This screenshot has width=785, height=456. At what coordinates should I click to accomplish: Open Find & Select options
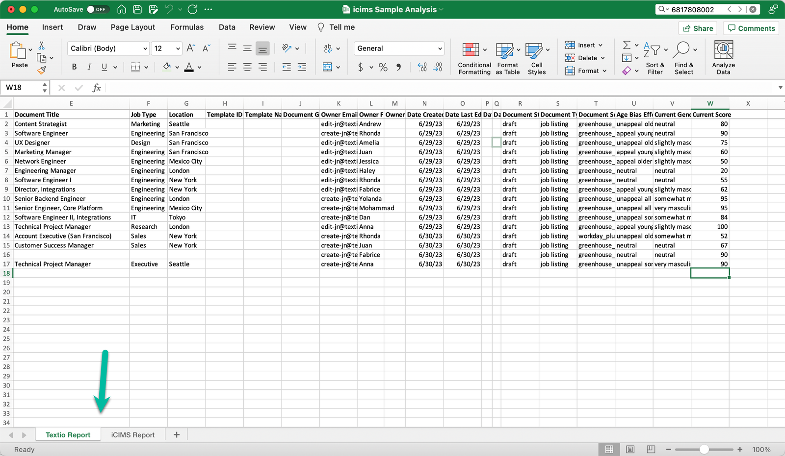tap(684, 58)
